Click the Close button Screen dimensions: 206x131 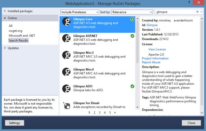tap(191, 123)
